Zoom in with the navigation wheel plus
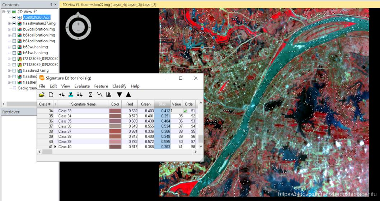Viewport: 380px width, 201px height. pos(78,24)
